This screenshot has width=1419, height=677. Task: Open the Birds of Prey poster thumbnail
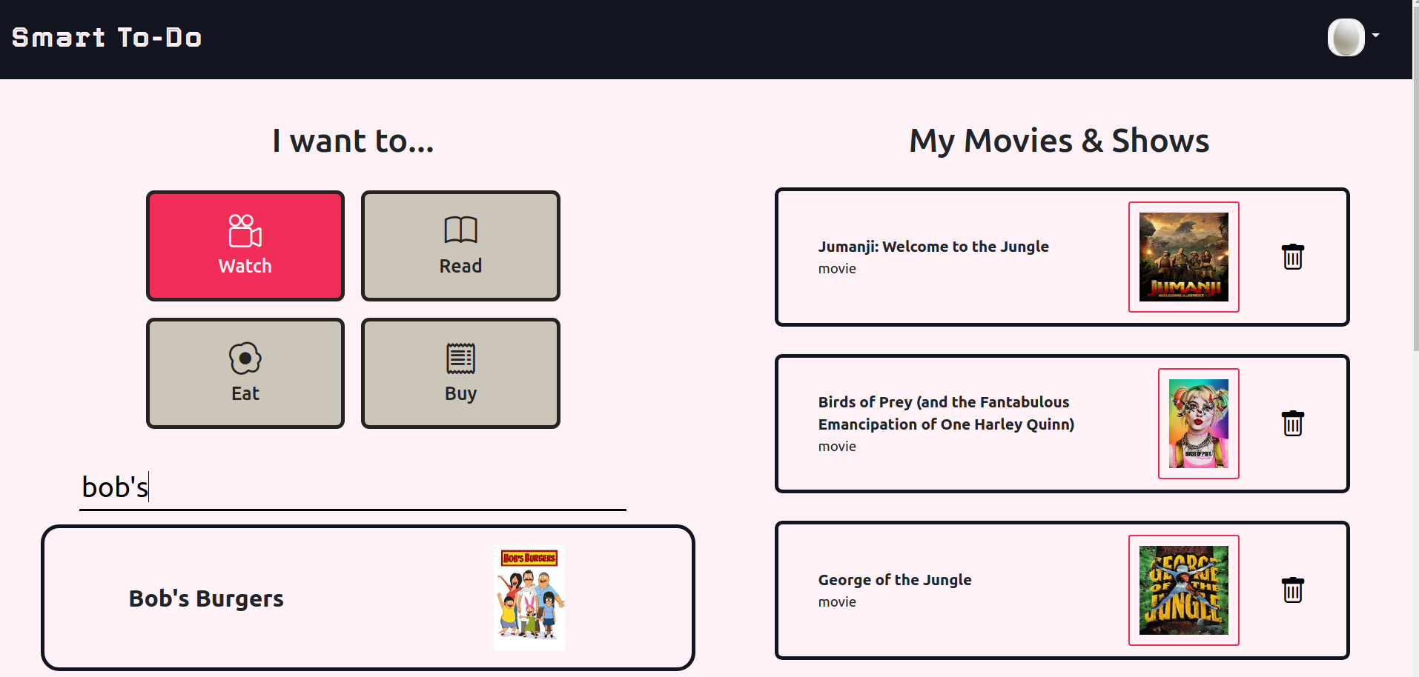coord(1199,424)
